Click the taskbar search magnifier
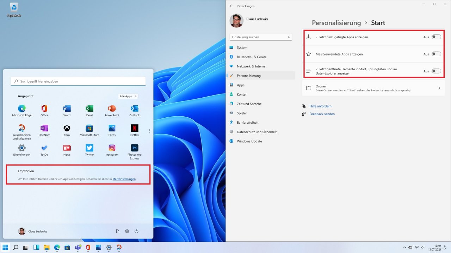 16,247
